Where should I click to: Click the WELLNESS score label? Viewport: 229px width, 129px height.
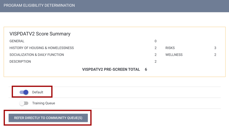(174, 55)
